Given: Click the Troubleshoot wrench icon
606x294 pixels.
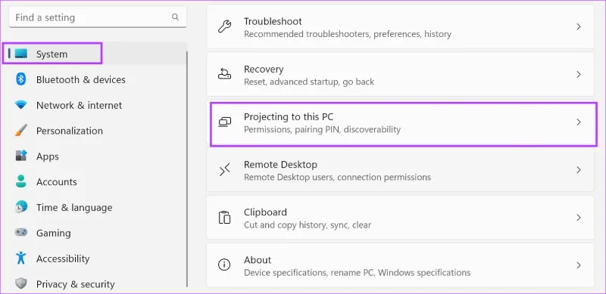Looking at the screenshot, I should pyautogui.click(x=224, y=26).
